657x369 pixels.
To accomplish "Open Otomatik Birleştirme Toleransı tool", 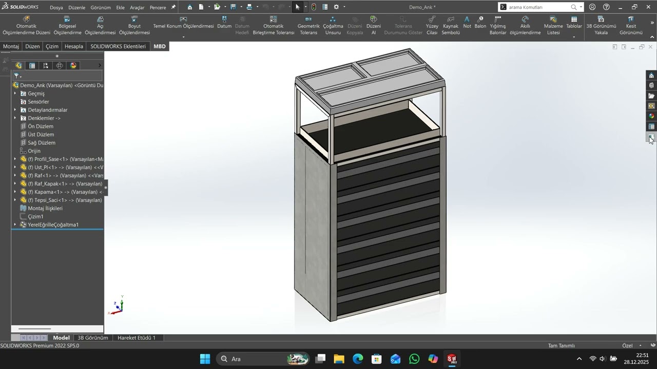I will coord(273,26).
